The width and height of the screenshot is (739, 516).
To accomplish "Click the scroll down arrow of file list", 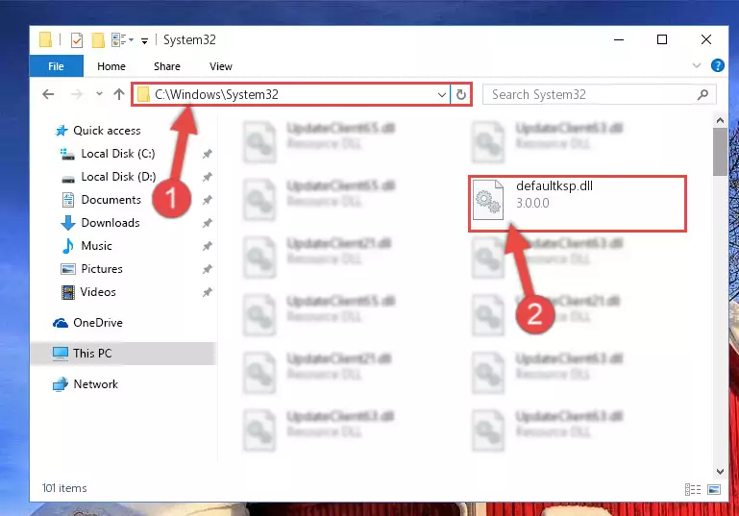I will click(x=720, y=471).
